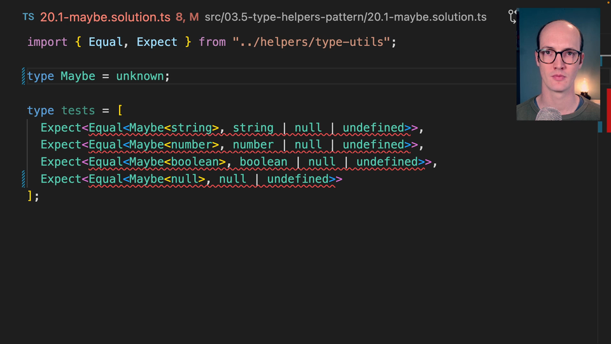The width and height of the screenshot is (611, 344).
Task: Click the 'Maybe' type name declaration
Action: [x=78, y=76]
